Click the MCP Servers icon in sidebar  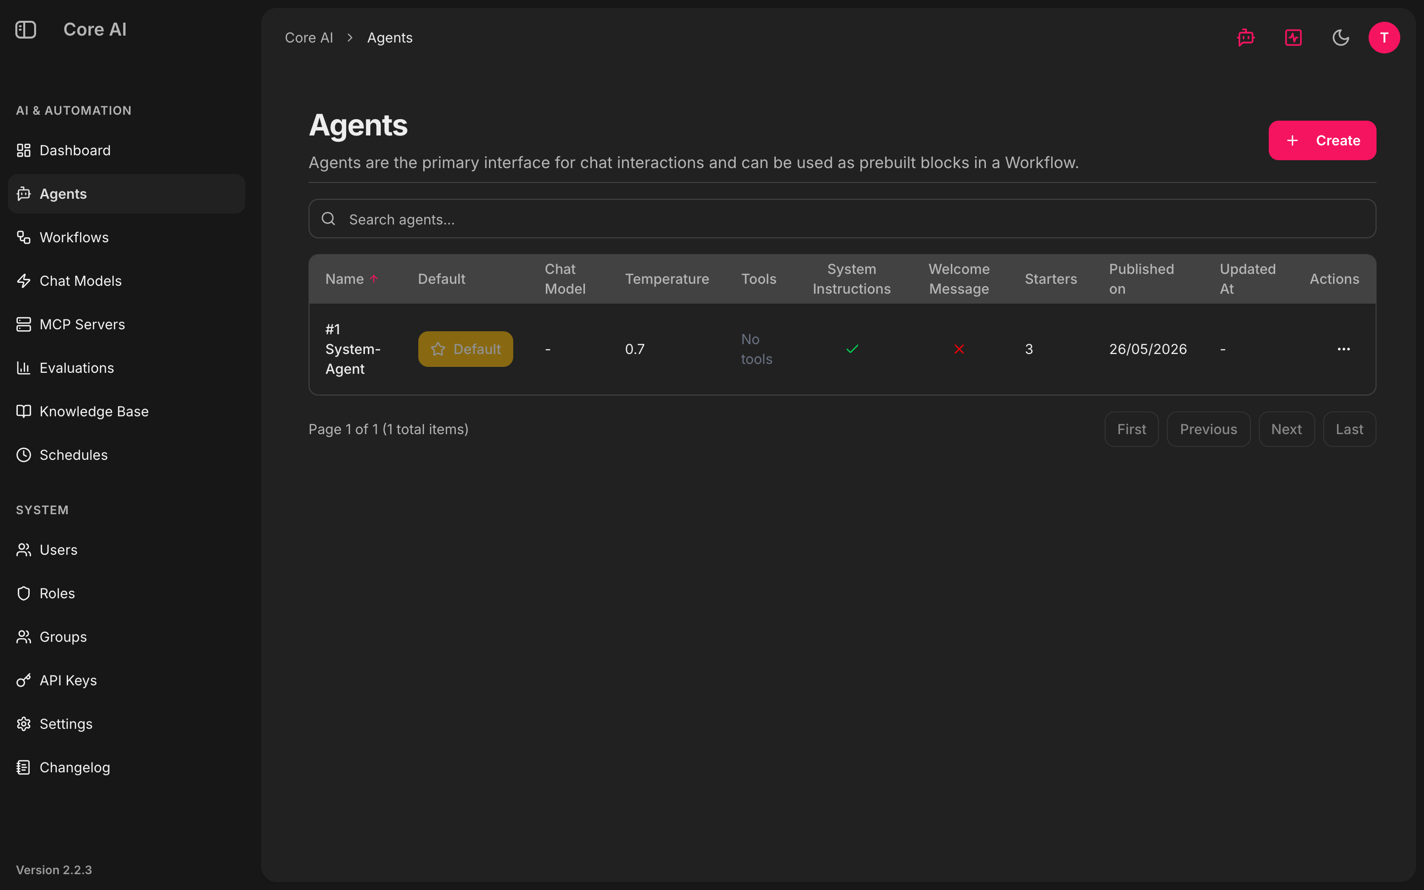point(24,324)
